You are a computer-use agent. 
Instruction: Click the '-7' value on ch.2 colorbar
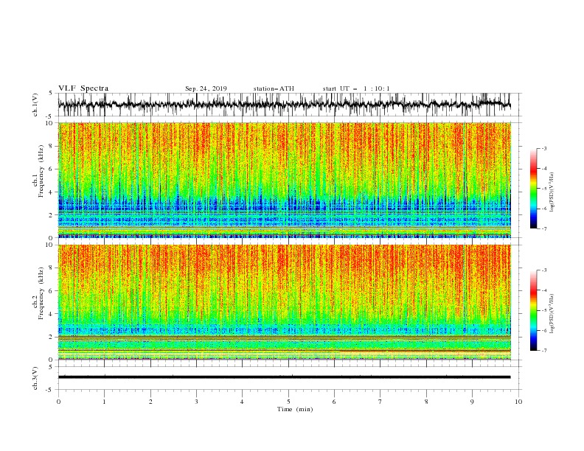(543, 351)
